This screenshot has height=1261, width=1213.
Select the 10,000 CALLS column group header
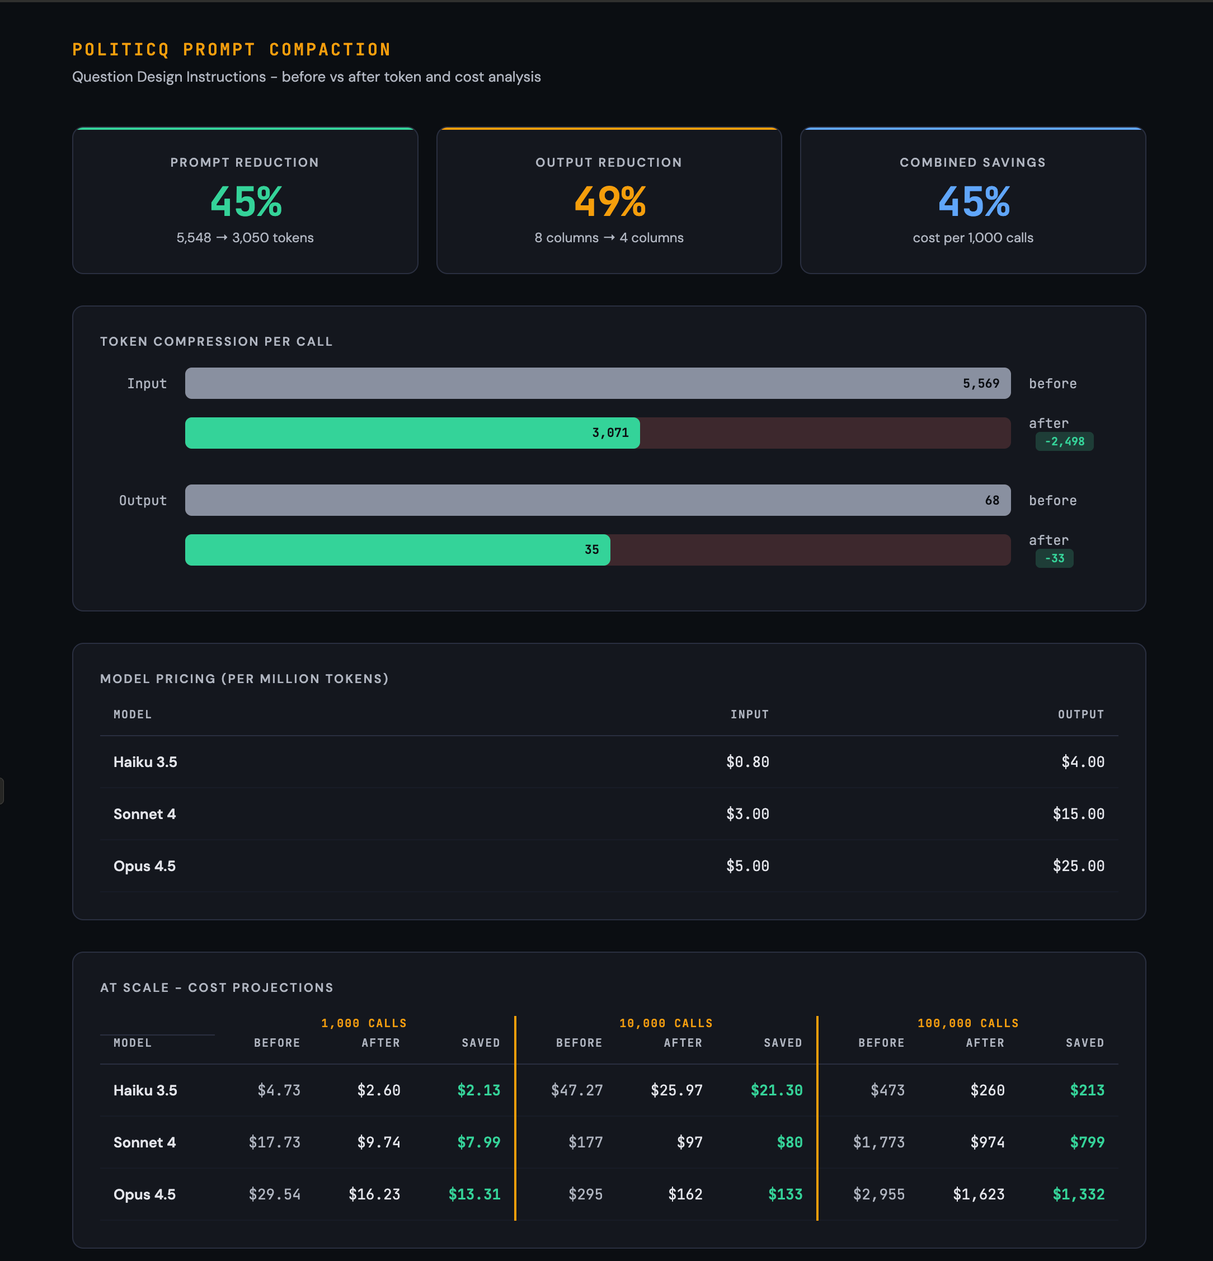pos(666,1023)
